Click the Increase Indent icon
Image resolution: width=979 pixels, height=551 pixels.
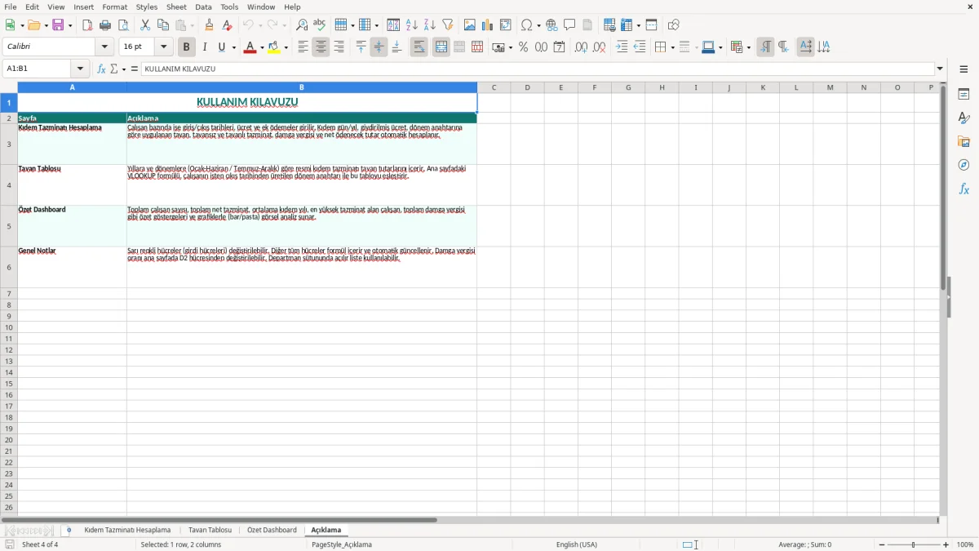point(622,47)
